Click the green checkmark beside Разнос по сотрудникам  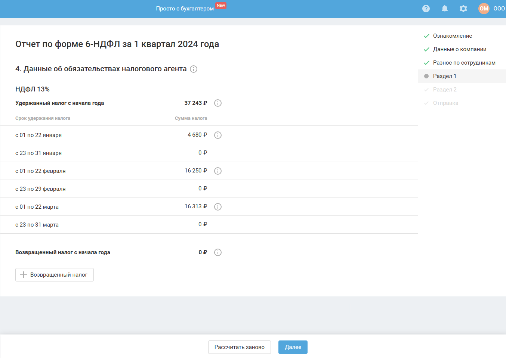pos(426,63)
